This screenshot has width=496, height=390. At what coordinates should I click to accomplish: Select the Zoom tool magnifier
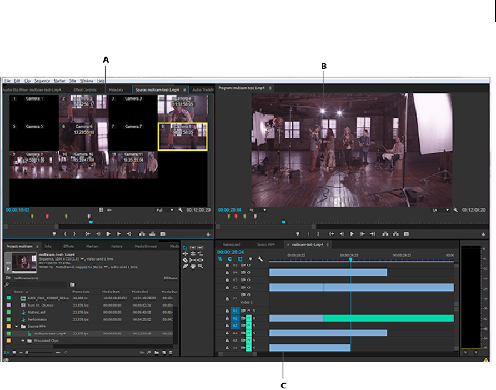(x=200, y=266)
